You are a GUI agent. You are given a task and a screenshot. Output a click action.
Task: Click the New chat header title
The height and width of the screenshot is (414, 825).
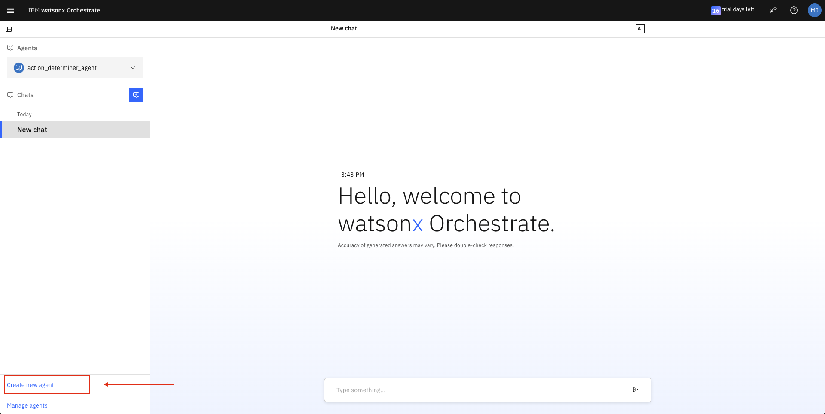pos(344,28)
